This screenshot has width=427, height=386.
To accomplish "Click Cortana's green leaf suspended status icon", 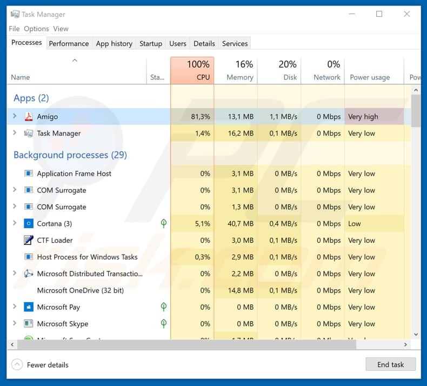I will (x=163, y=223).
